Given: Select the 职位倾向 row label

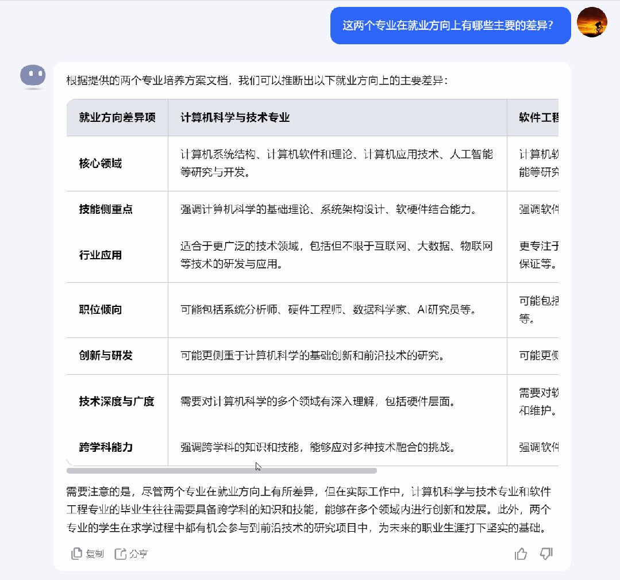Looking at the screenshot, I should click(101, 310).
